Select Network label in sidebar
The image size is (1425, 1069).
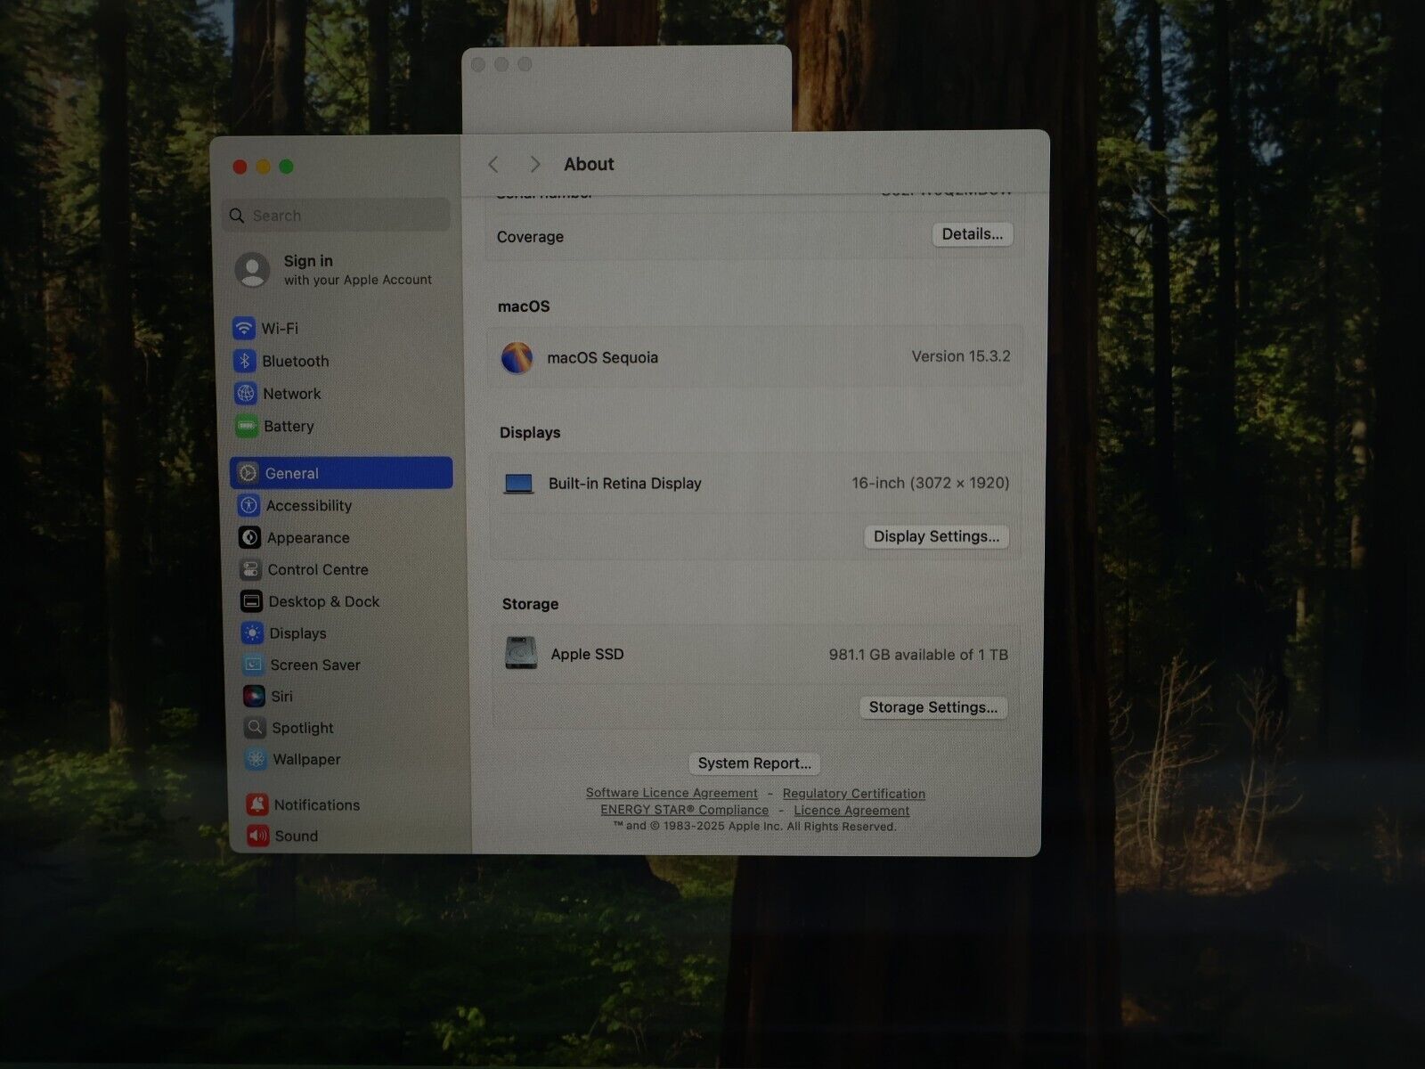tap(292, 394)
